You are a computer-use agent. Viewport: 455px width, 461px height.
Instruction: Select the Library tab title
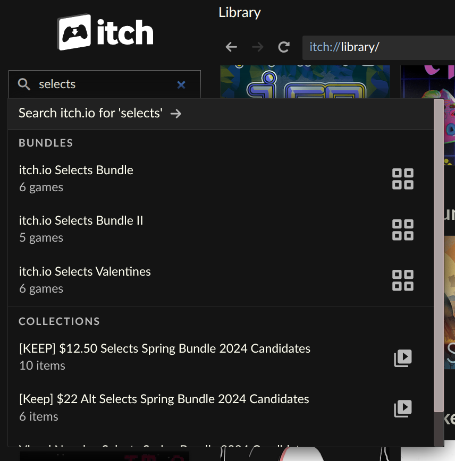tap(240, 13)
